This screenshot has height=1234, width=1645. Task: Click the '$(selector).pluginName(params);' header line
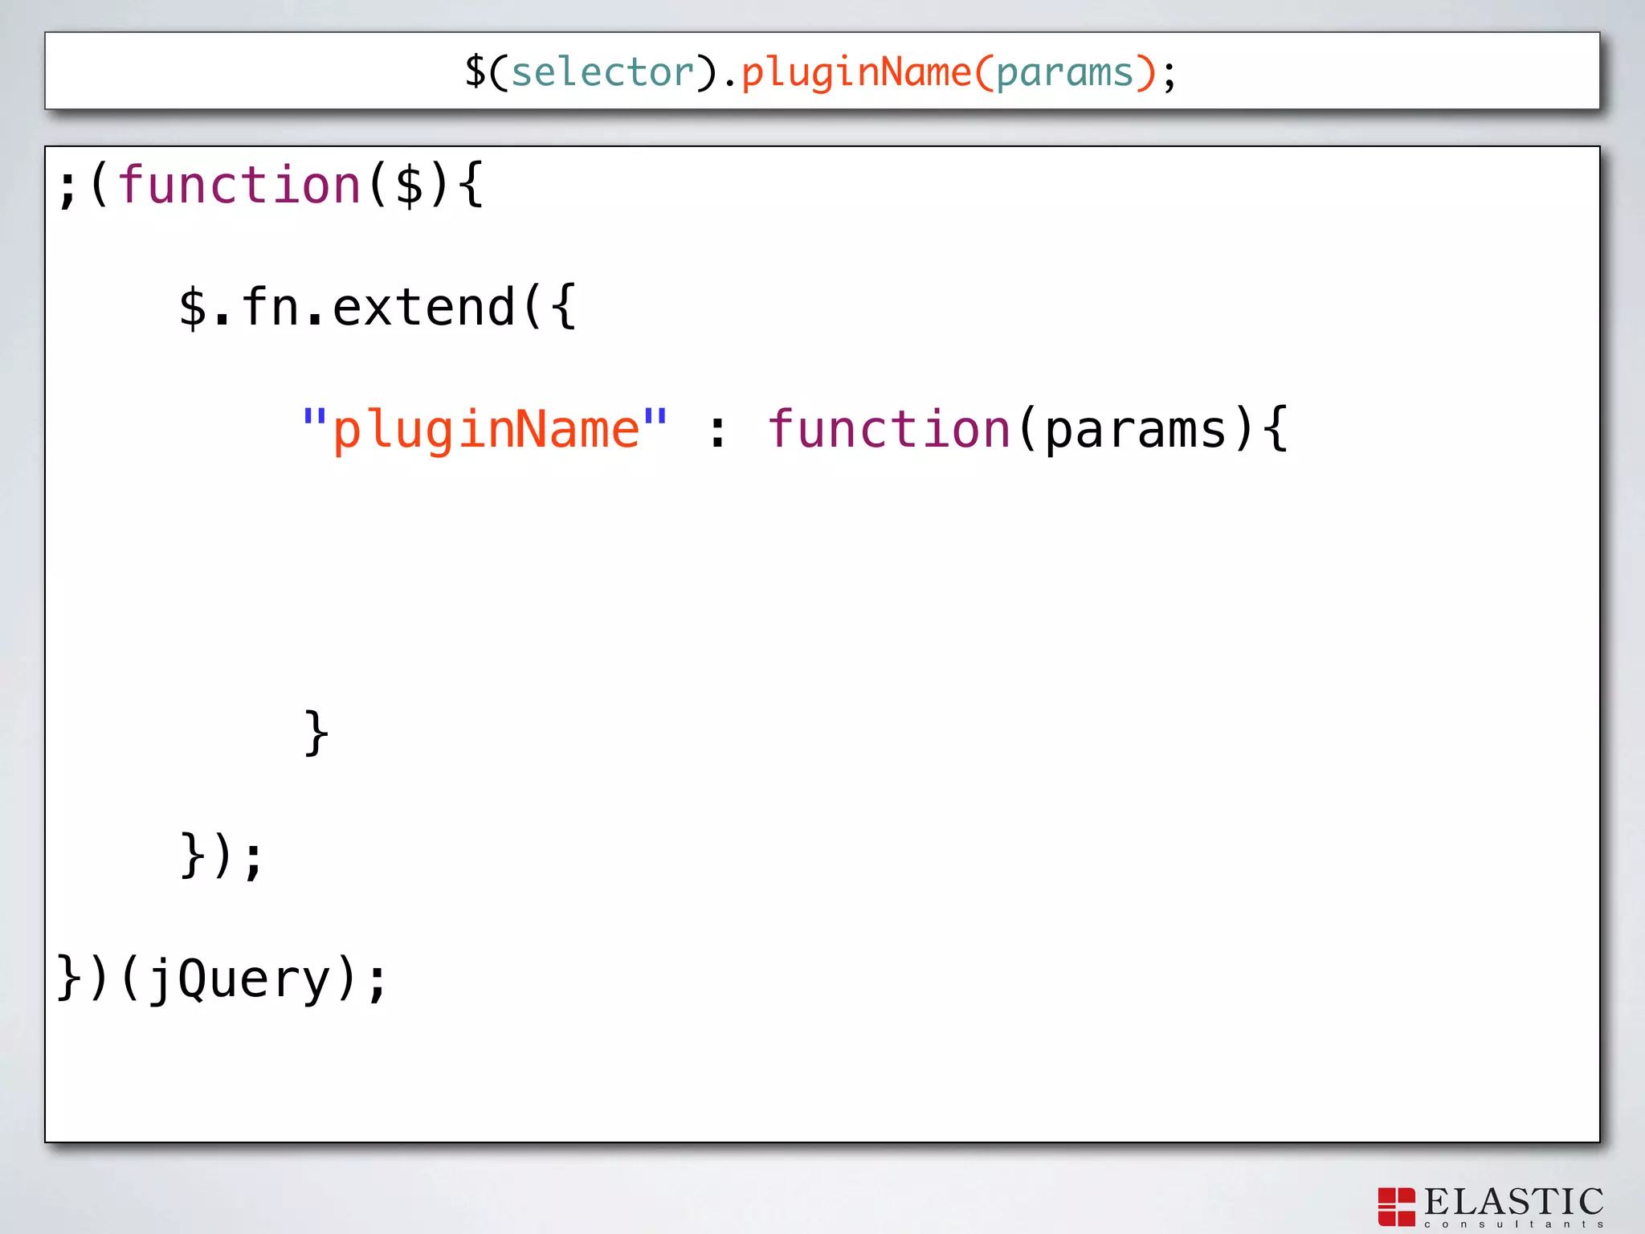pos(820,72)
